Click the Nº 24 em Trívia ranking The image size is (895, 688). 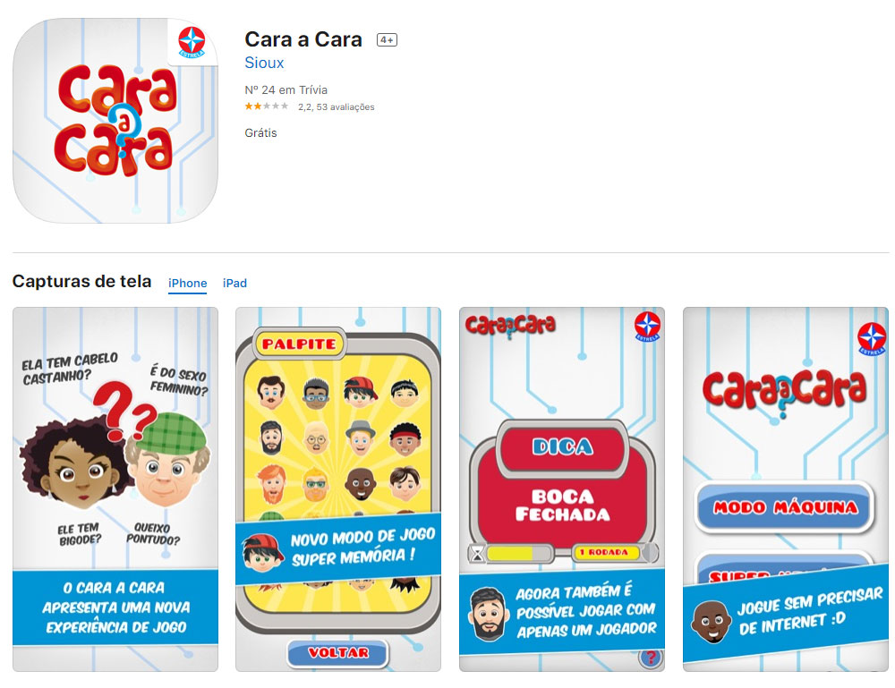[286, 89]
